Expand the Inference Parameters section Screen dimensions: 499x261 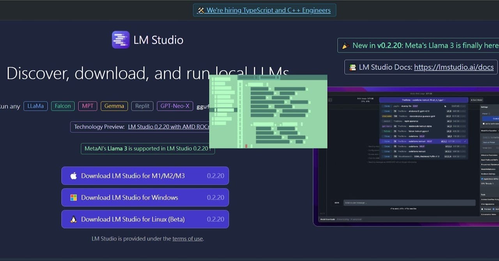[x=490, y=155]
